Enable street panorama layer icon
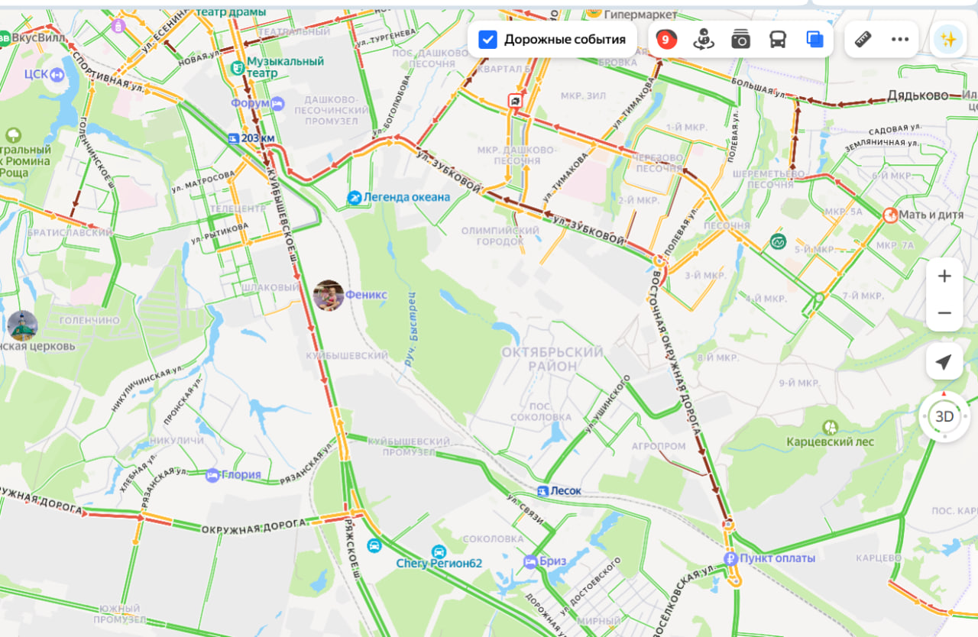The image size is (978, 637). (704, 40)
